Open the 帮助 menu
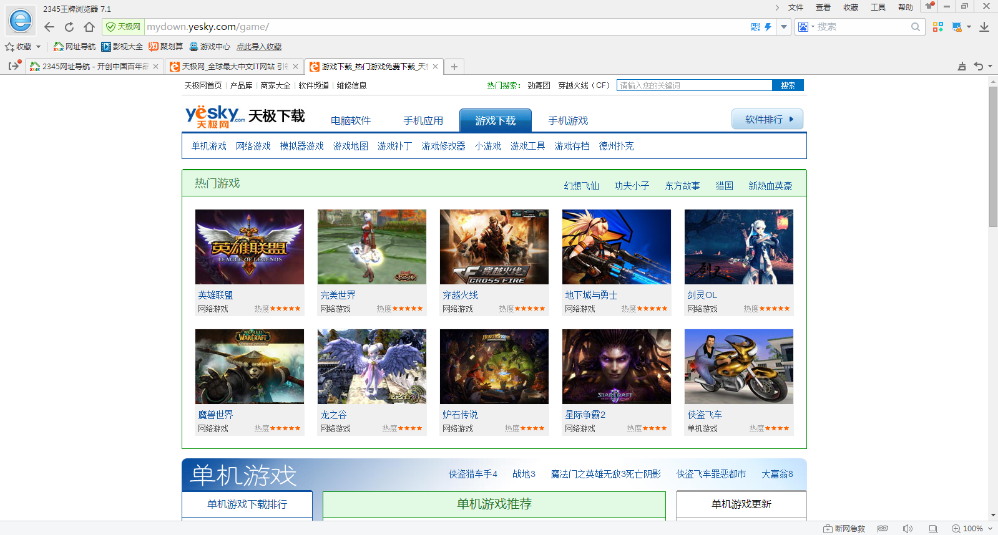The image size is (998, 535). [x=906, y=7]
